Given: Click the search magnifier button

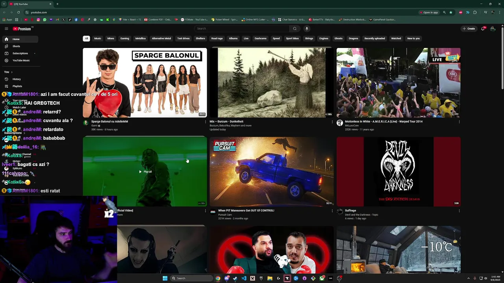Looking at the screenshot, I should click(295, 28).
